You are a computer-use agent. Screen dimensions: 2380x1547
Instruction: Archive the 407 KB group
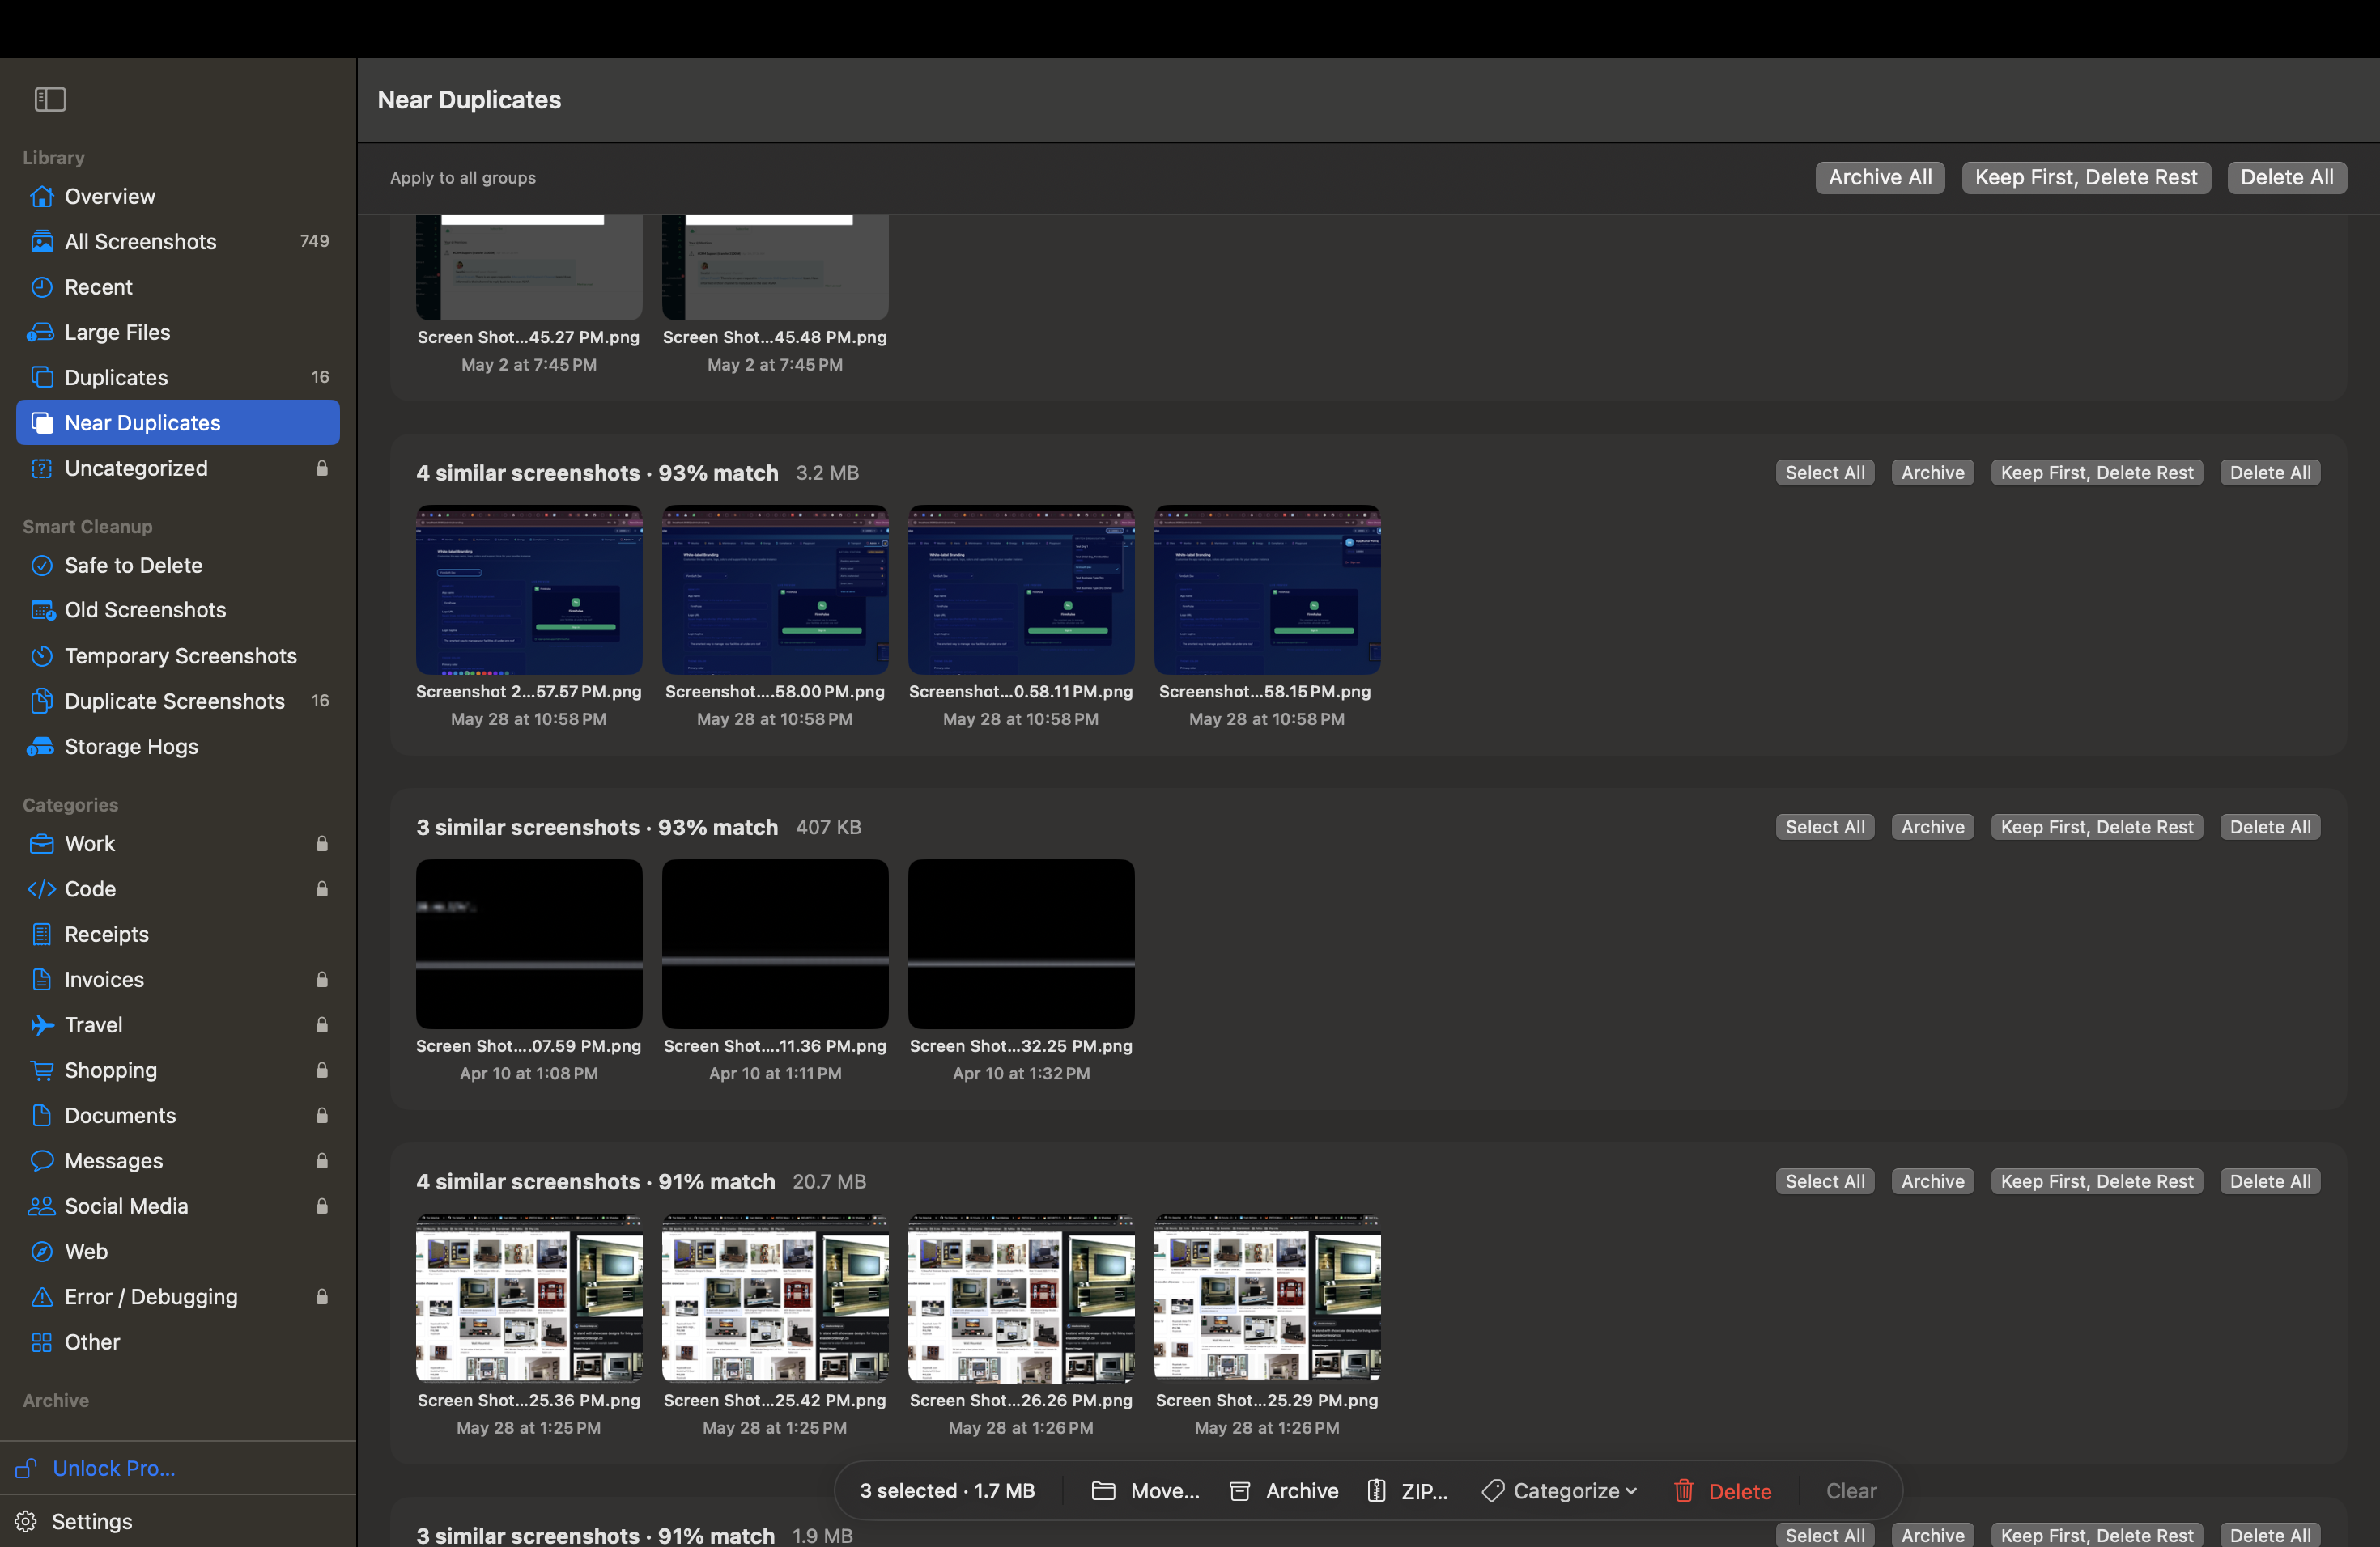pyautogui.click(x=1932, y=826)
